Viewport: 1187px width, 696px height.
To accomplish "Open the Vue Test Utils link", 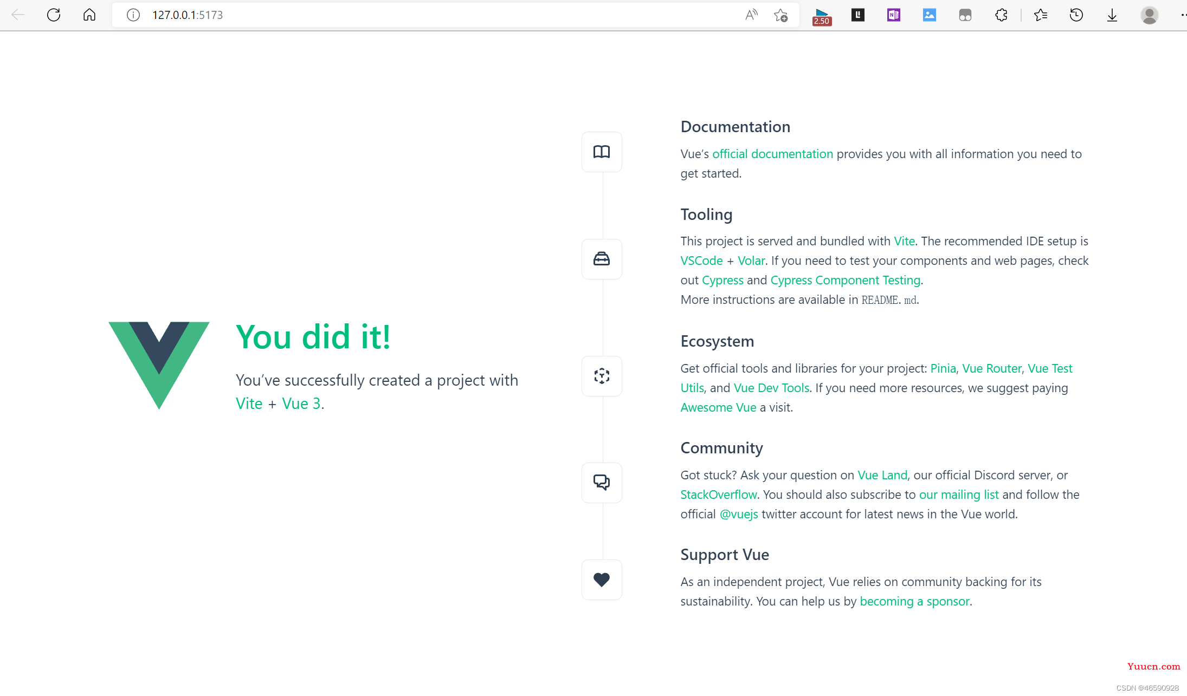I will tap(1050, 368).
